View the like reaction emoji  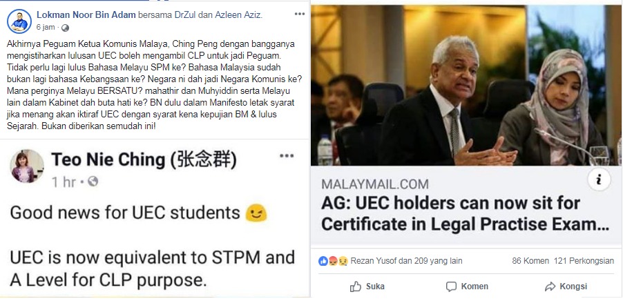pyautogui.click(x=323, y=261)
